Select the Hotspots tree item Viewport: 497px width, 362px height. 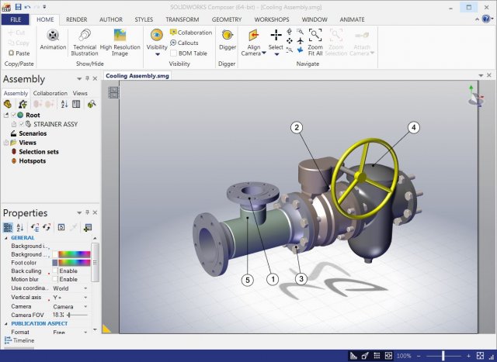click(33, 160)
